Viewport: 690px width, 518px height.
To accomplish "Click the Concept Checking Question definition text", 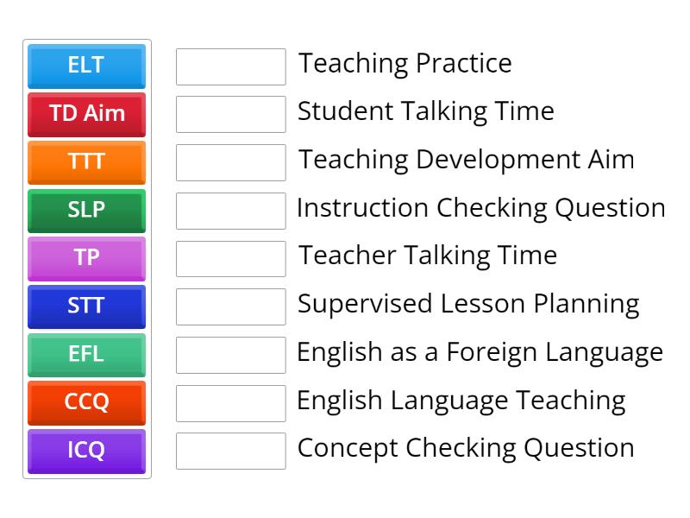I will [466, 449].
